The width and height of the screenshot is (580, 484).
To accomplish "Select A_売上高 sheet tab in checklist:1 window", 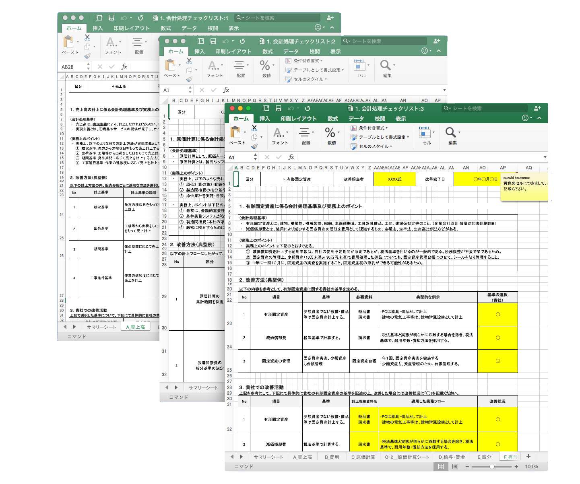I will click(x=135, y=327).
